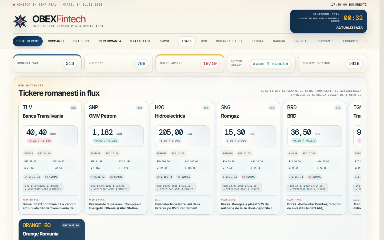Image resolution: width=384 pixels, height=240 pixels.
Task: Click the BVB badge on SNP card
Action: [x=139, y=108]
